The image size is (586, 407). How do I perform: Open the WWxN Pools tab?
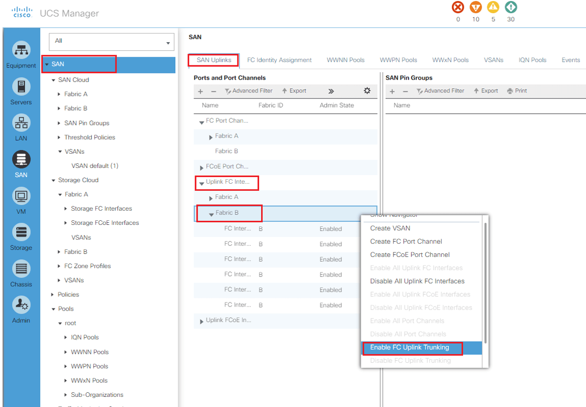point(450,60)
